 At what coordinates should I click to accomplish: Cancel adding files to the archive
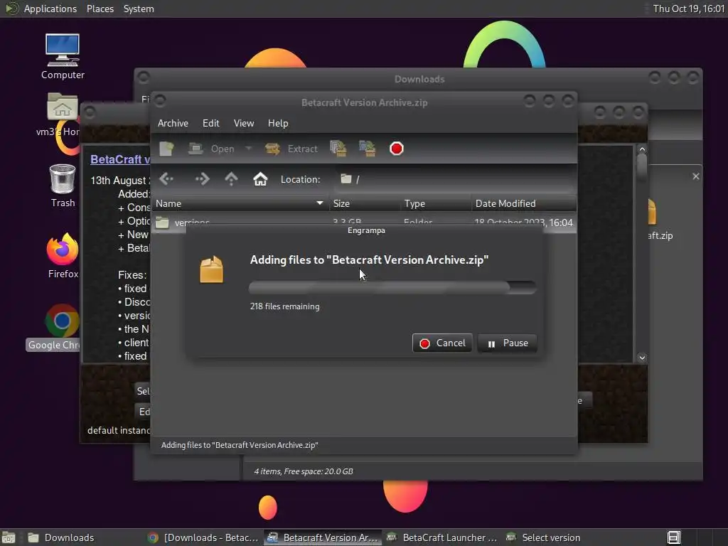[442, 343]
